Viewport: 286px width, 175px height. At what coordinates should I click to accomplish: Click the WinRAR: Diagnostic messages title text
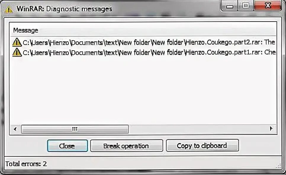click(x=64, y=9)
